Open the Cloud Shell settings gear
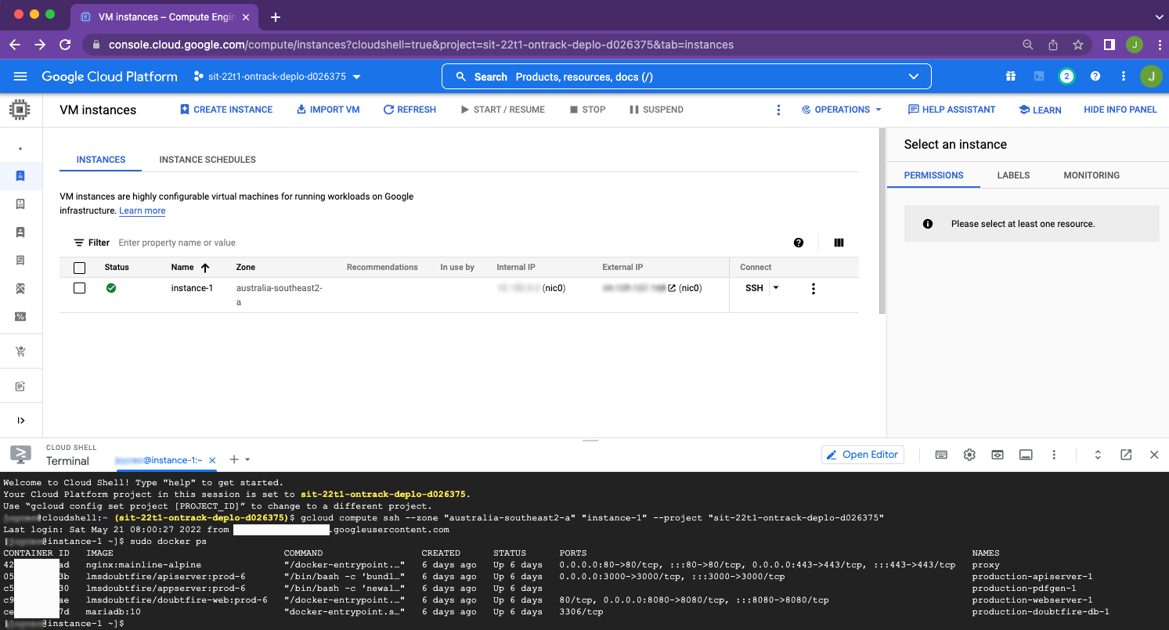The image size is (1169, 630). (969, 454)
